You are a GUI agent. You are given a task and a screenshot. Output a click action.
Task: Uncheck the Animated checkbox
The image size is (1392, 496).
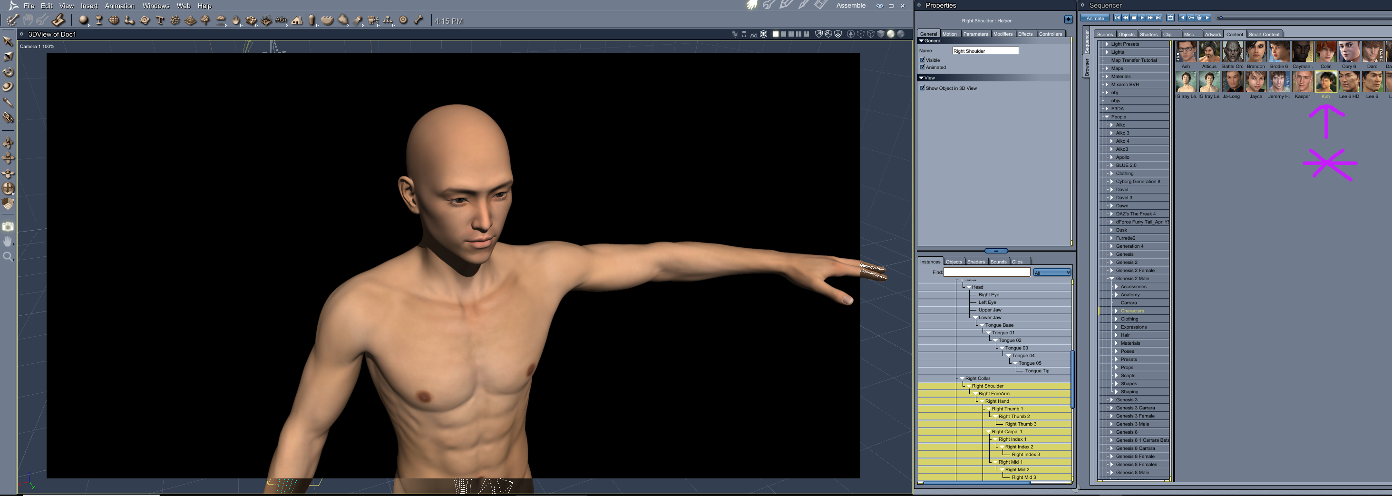point(923,67)
